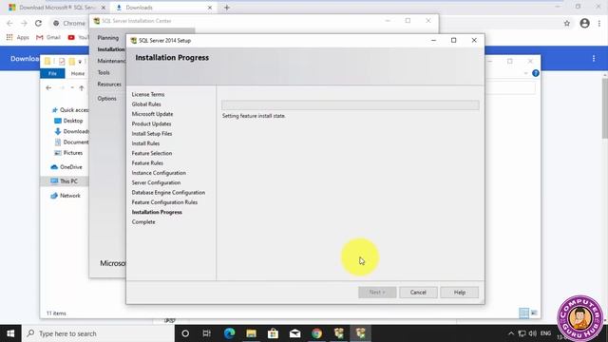The height and width of the screenshot is (342, 608).
Task: Select Product Updates step
Action: coord(151,123)
